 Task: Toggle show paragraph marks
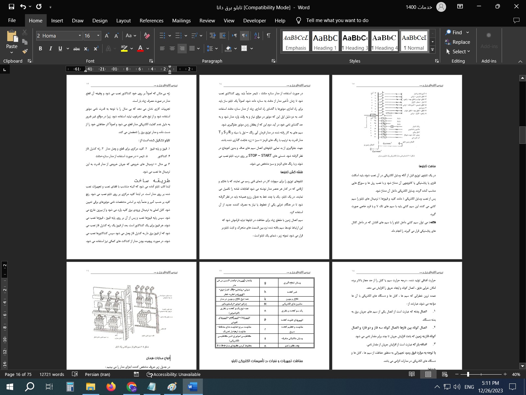[x=269, y=36]
